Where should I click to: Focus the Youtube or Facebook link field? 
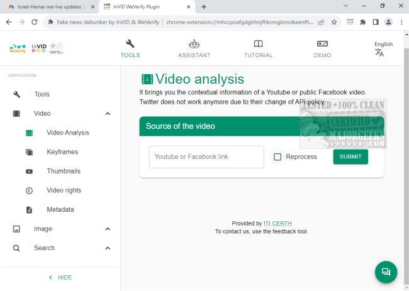tap(206, 157)
